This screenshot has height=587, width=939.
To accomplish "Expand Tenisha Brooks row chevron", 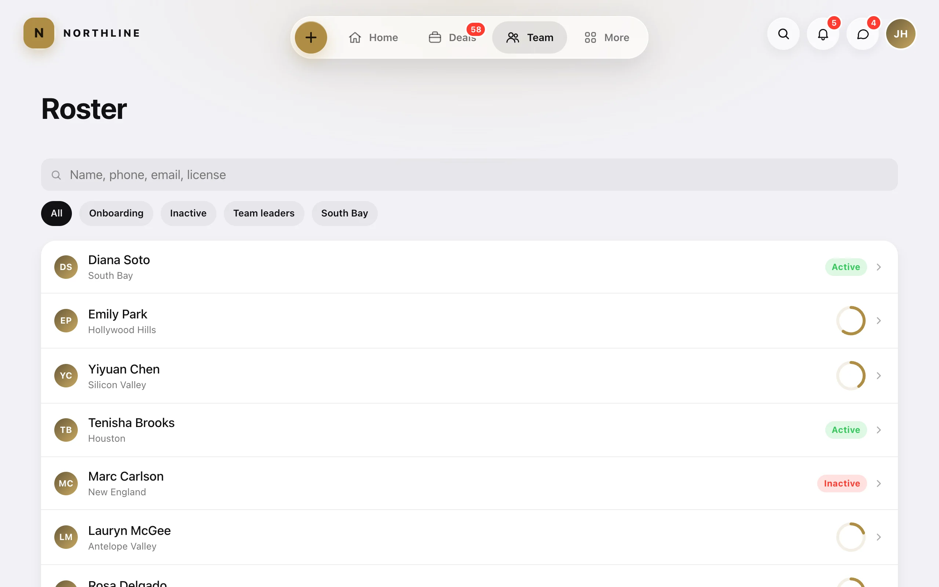I will coord(879,430).
